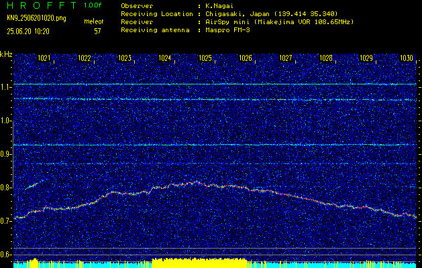Click the timestamp 25.06.20 10:20
This screenshot has height=268, width=422.
pos(28,31)
